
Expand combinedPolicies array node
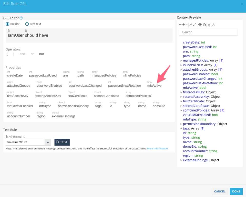[x=181, y=111]
